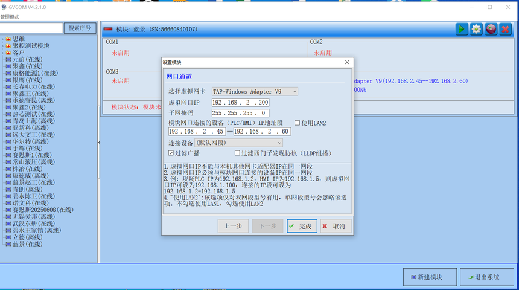Screen dimensions: 519x290
Task: Uncheck the 过滤广播 checkbox
Action: click(x=171, y=153)
